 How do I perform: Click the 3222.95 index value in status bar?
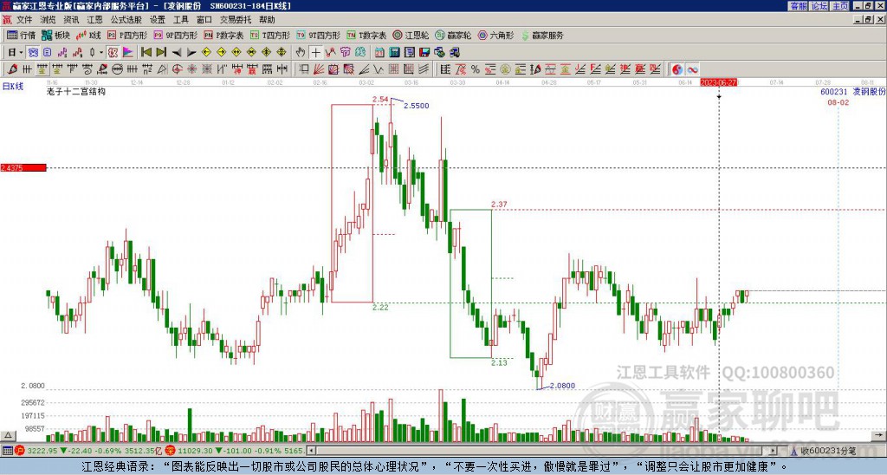(42, 451)
